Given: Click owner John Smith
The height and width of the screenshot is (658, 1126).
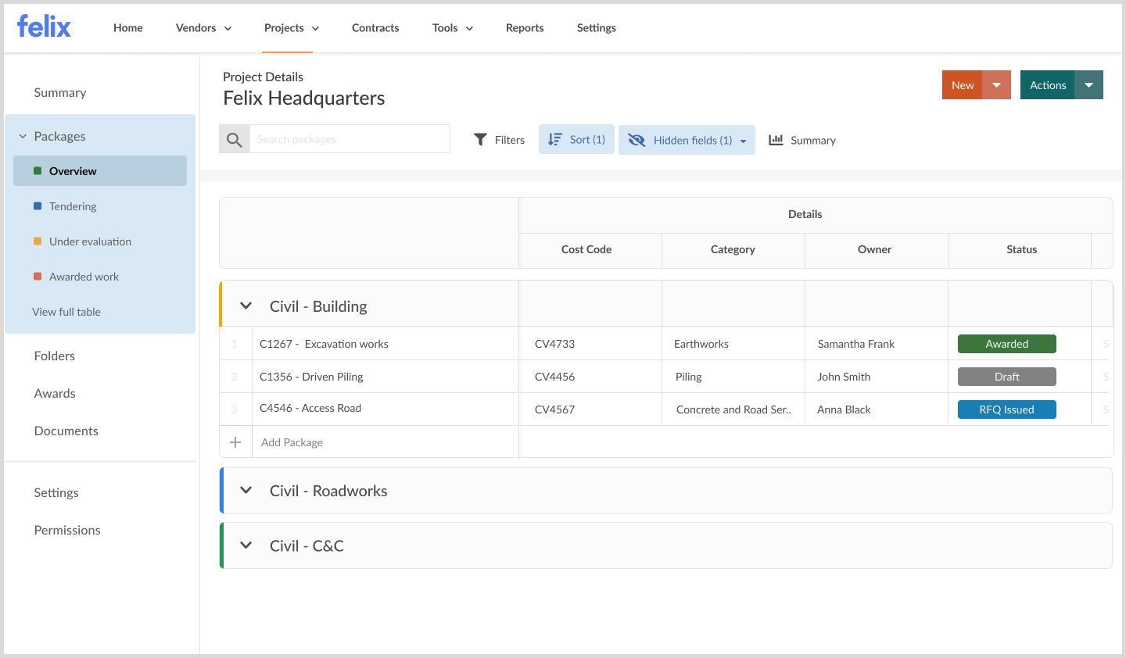Looking at the screenshot, I should pos(844,377).
